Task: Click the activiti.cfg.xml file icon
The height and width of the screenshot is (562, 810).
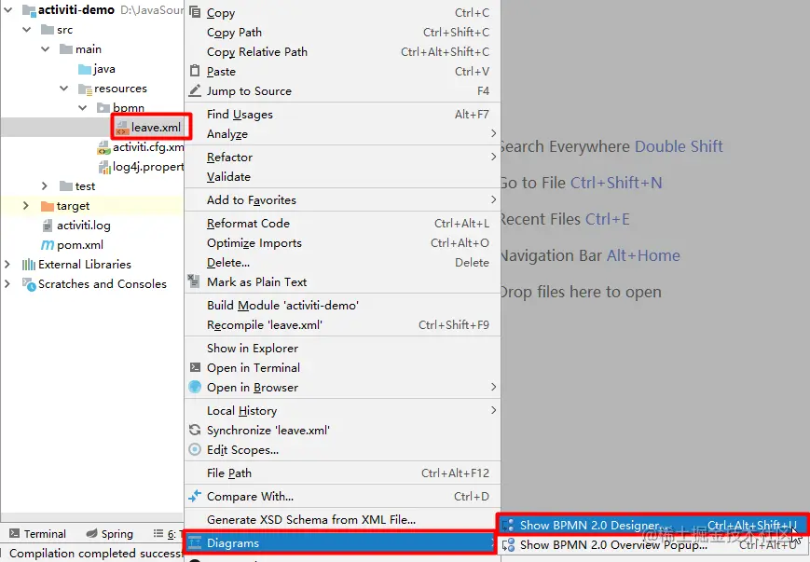Action: click(x=103, y=148)
